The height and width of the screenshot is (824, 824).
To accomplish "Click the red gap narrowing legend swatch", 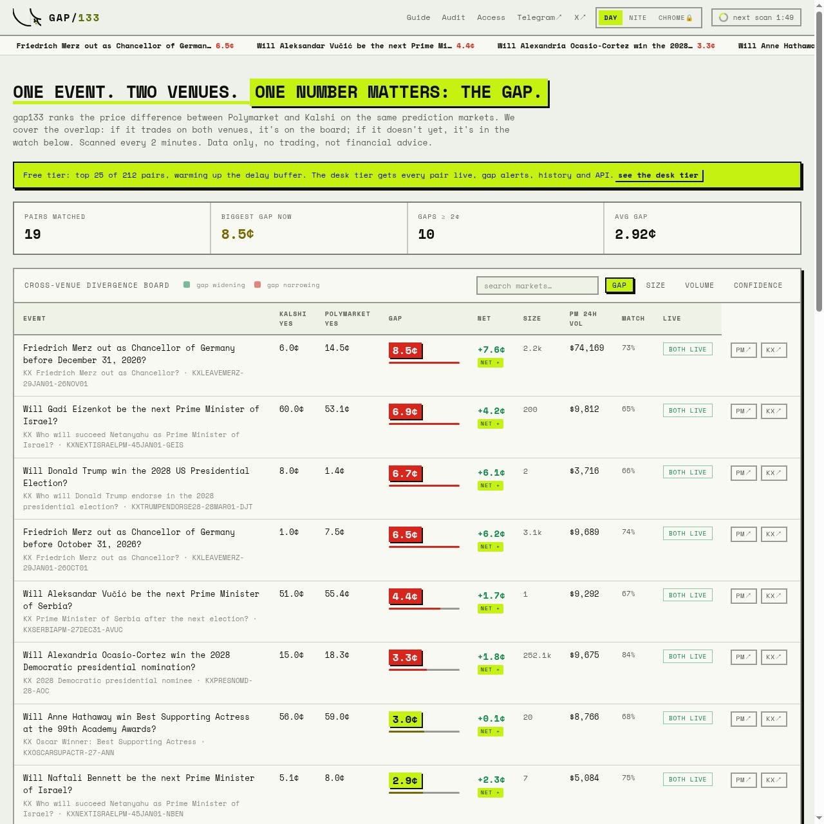I will pyautogui.click(x=257, y=285).
